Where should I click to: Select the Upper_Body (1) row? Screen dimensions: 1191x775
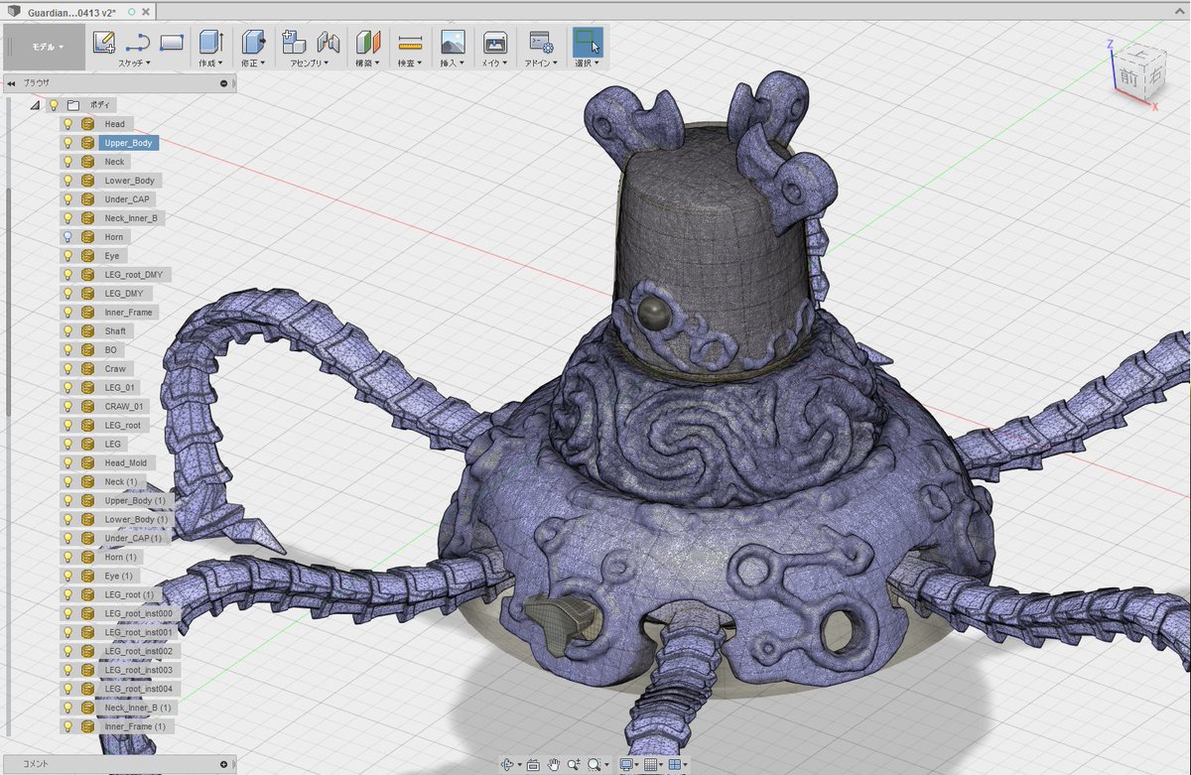114,501
